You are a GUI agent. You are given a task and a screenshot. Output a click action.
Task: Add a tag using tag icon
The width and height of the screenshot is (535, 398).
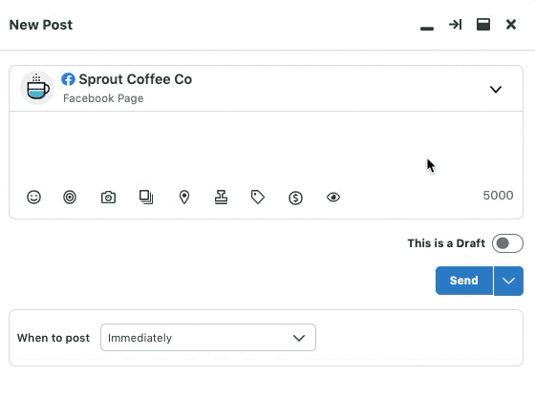(x=258, y=198)
